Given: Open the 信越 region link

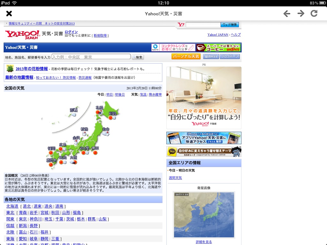Looking at the screenshot, I should click(x=10, y=226).
